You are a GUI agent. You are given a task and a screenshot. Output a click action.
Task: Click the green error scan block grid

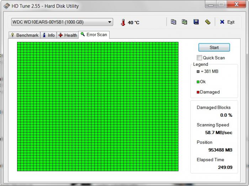98,106
